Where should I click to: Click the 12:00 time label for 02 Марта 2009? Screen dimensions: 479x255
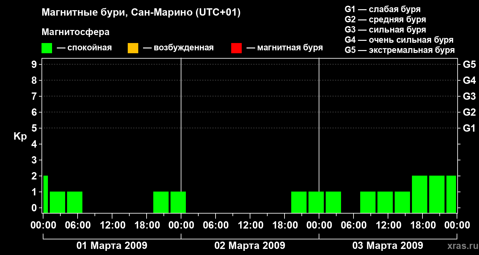click(250, 225)
